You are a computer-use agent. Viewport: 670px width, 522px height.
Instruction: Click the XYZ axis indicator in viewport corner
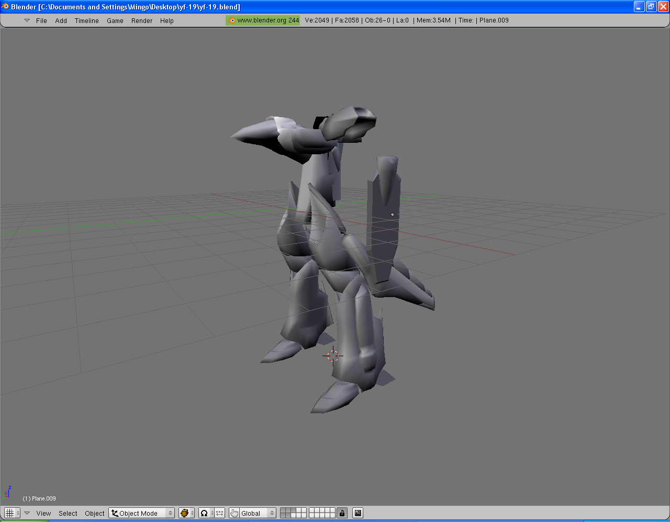coord(7,492)
